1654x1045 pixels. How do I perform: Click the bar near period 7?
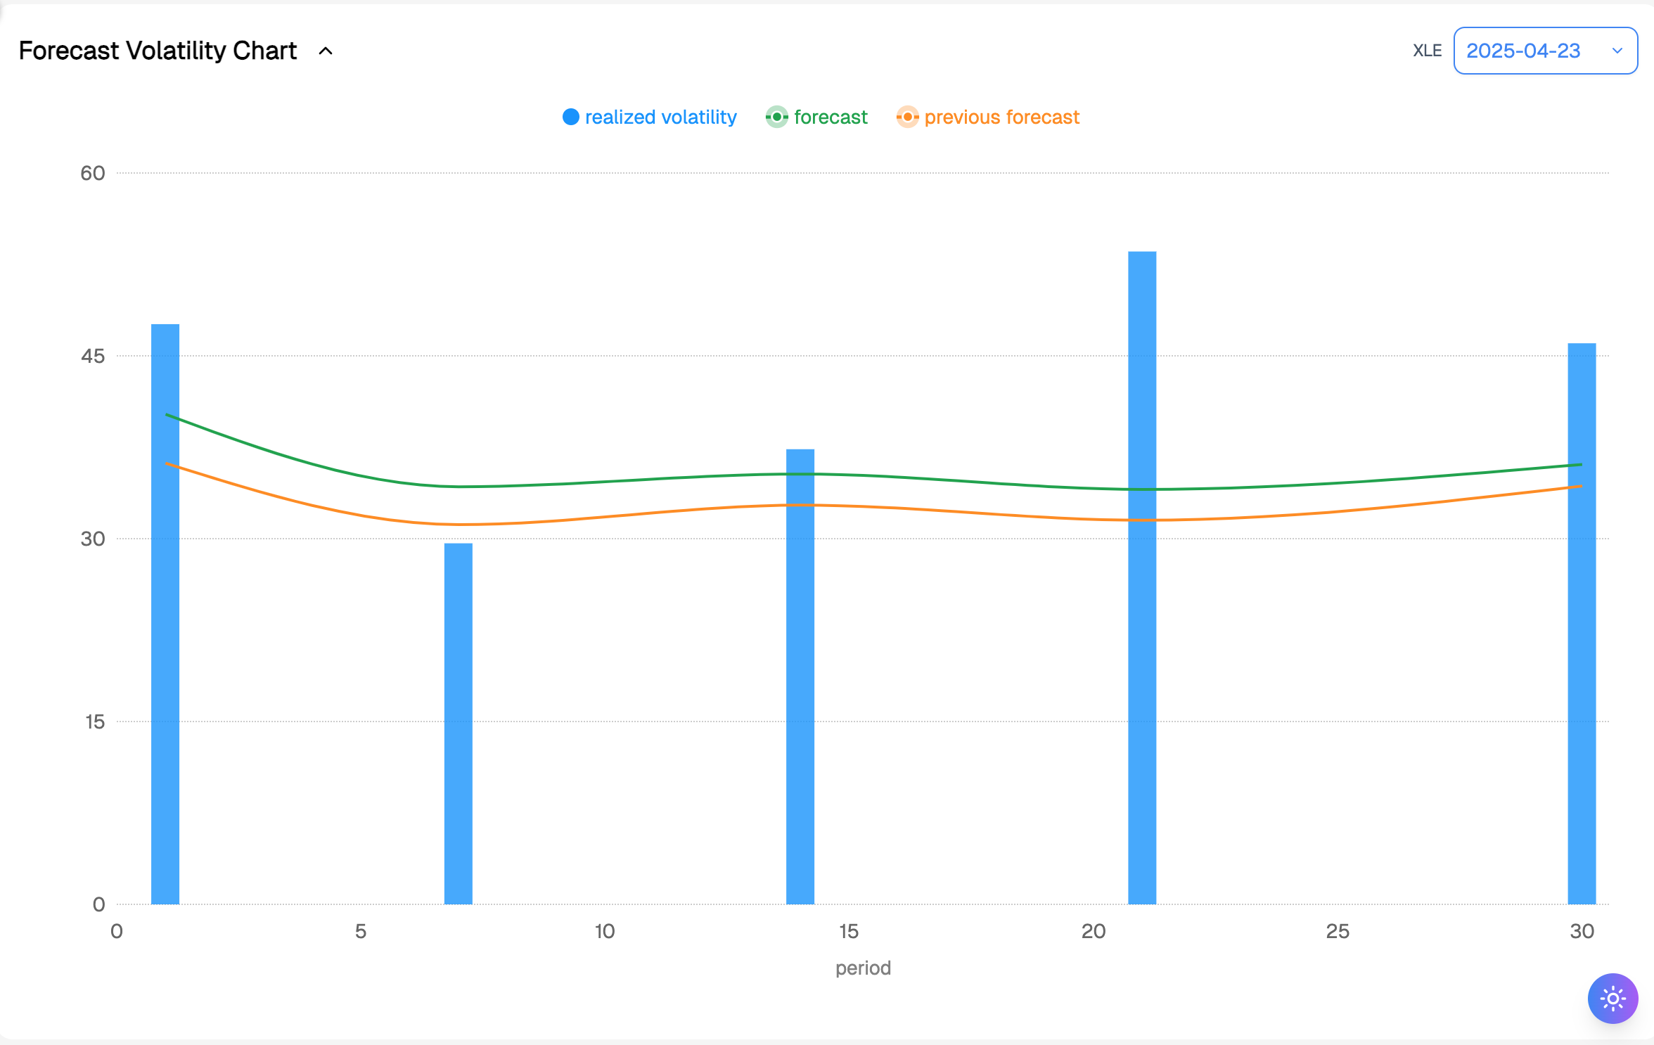click(459, 724)
